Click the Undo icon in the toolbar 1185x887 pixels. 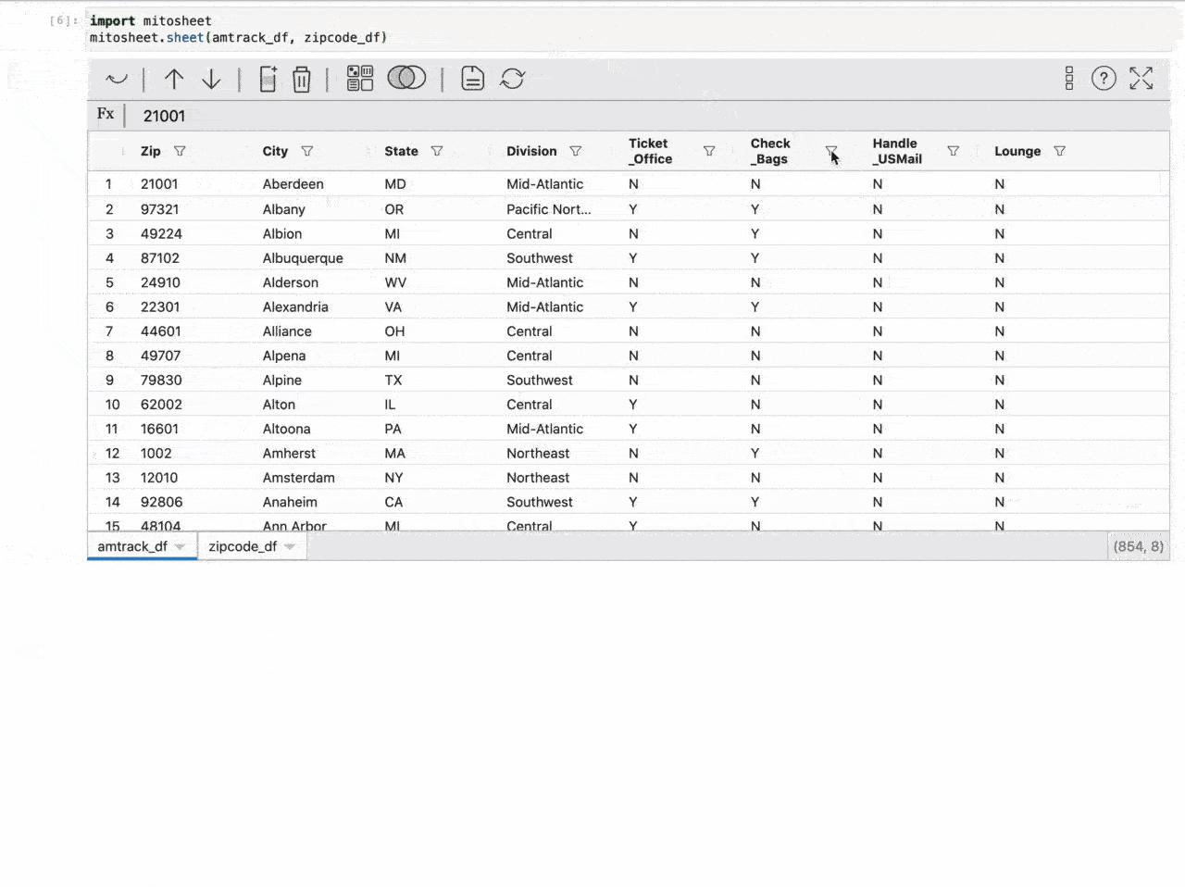(x=116, y=79)
